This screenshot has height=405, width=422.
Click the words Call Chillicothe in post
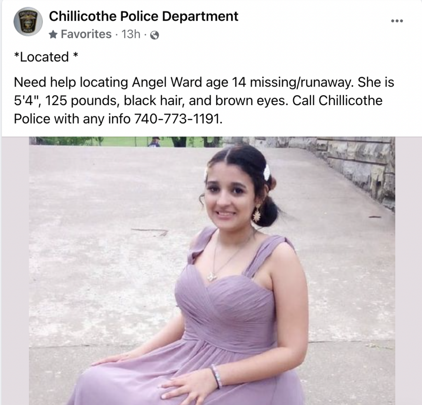tap(337, 101)
